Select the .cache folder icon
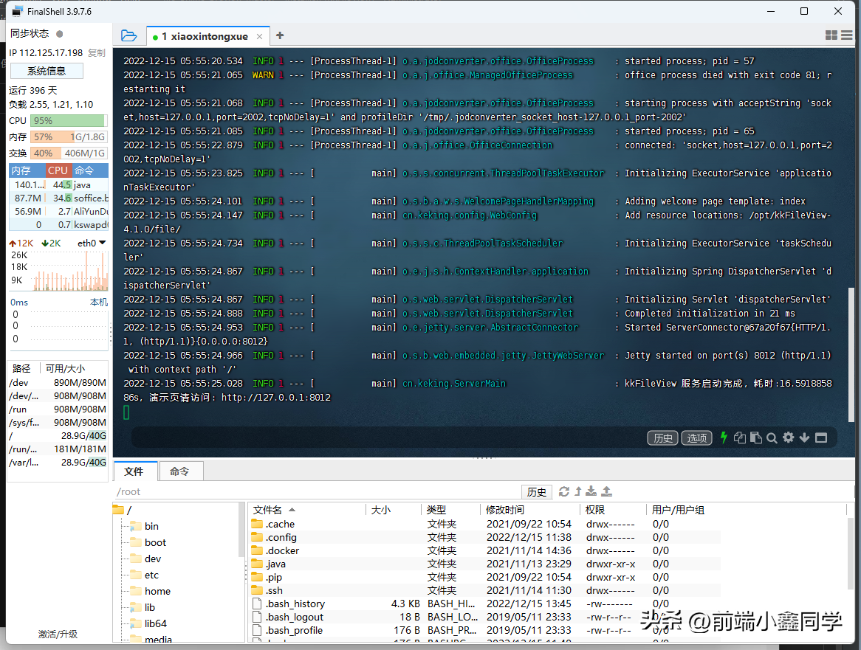Screen dimensions: 861x650 (x=257, y=524)
